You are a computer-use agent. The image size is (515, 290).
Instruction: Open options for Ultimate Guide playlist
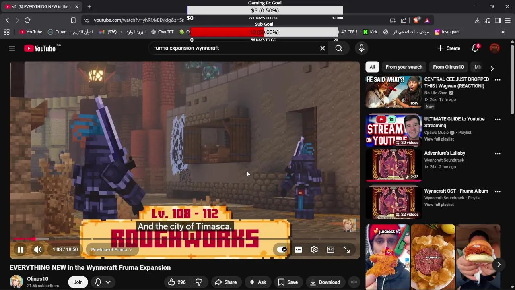coord(497,120)
